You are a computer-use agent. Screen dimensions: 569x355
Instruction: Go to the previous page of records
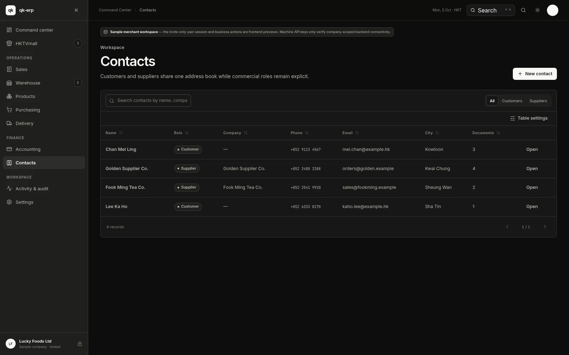(507, 227)
